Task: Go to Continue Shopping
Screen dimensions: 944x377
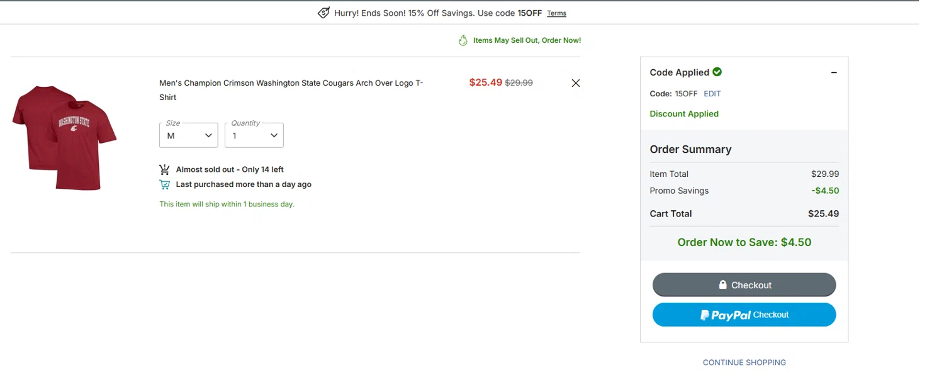Action: coord(744,363)
